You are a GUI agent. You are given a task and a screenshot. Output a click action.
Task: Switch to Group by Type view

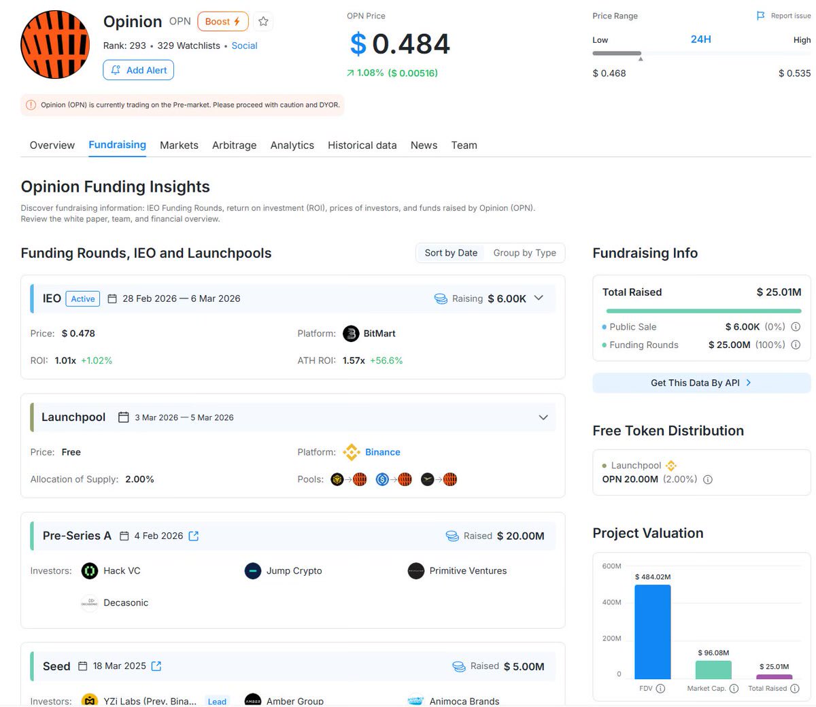pos(524,253)
